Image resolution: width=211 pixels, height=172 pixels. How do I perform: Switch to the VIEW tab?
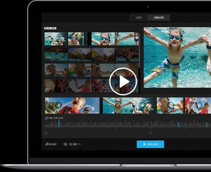[139, 18]
